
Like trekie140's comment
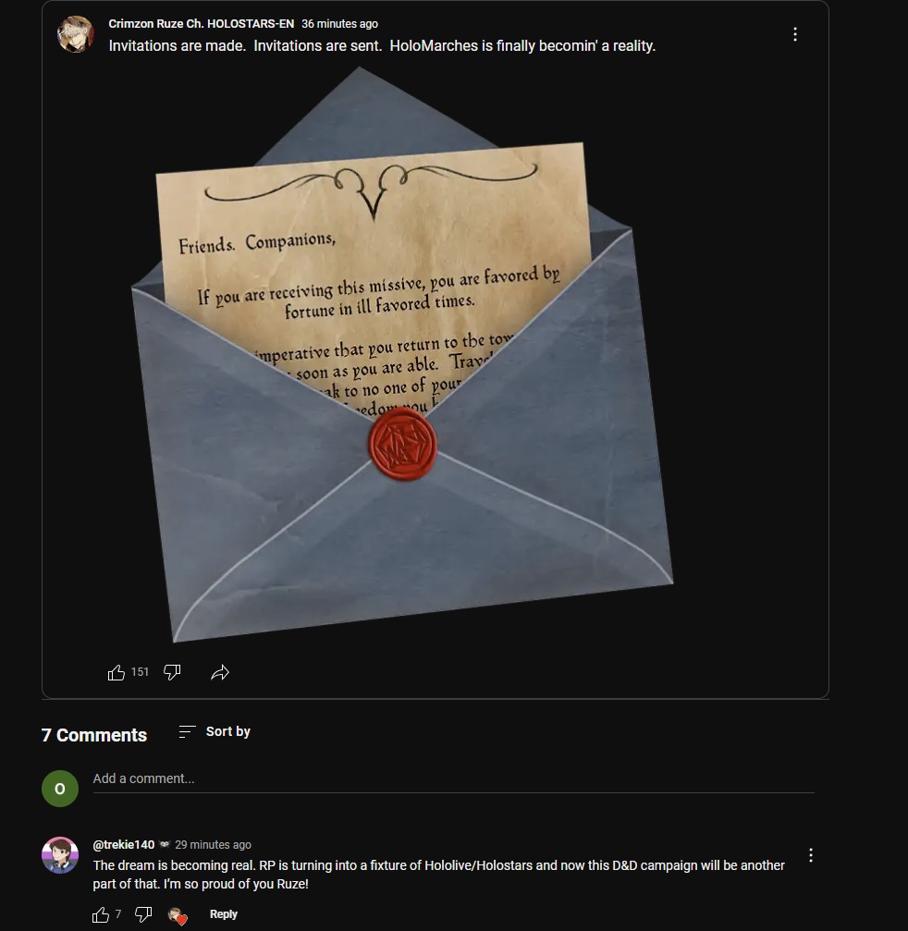pyautogui.click(x=101, y=914)
